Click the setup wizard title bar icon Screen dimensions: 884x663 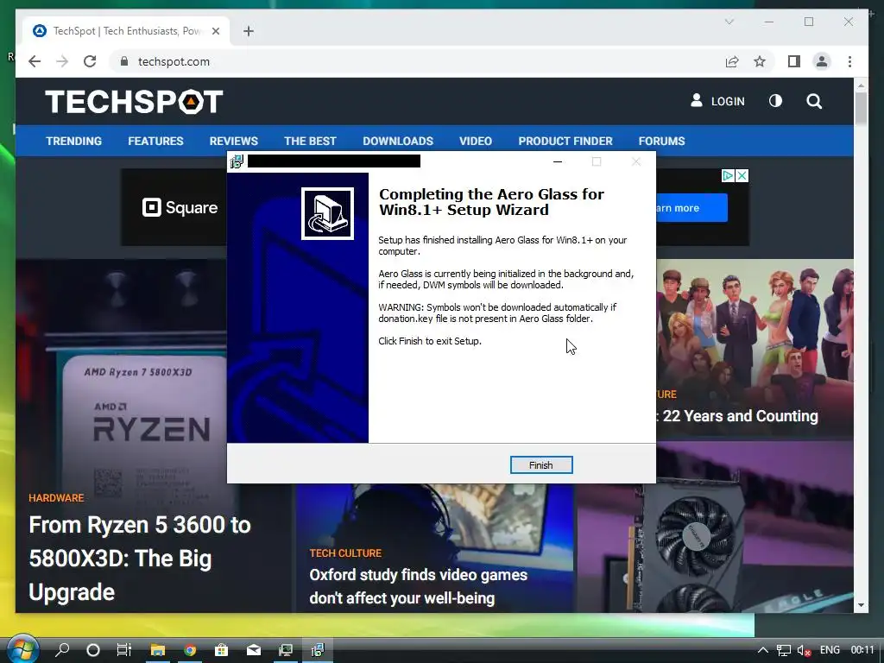(237, 161)
